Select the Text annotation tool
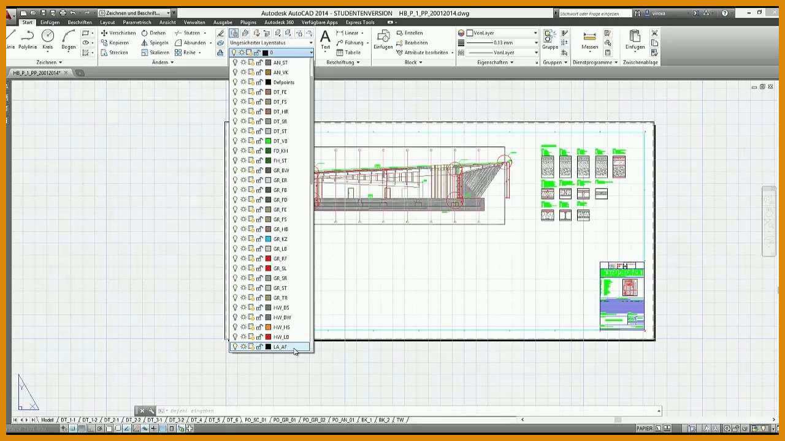This screenshot has height=441, width=785. tap(325, 40)
